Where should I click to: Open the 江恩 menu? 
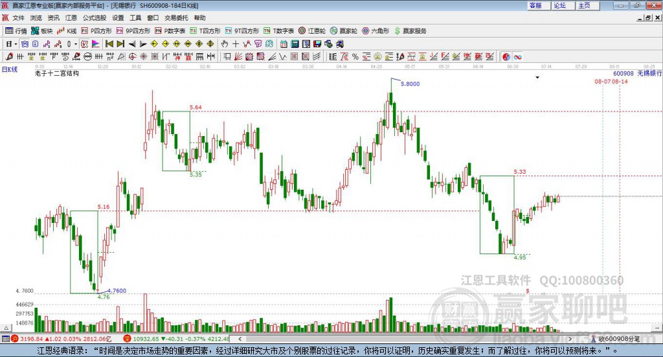click(71, 17)
